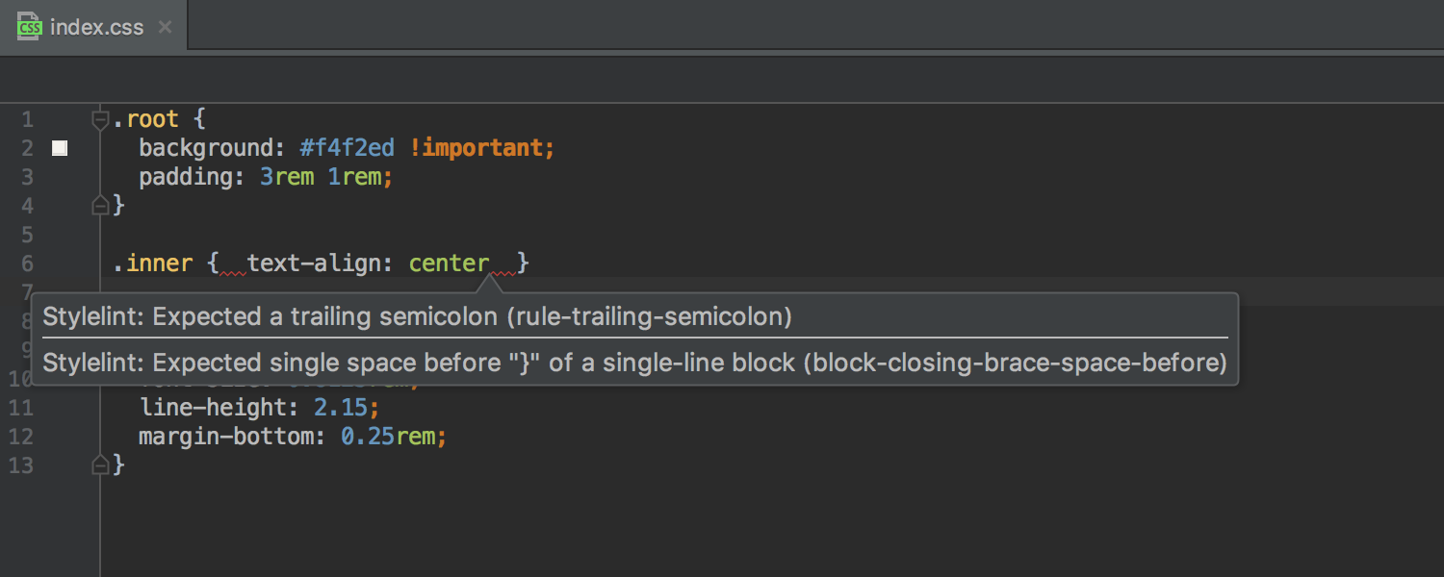Click the .root selector on line 1
Viewport: 1444px width, 577px height.
tap(146, 119)
